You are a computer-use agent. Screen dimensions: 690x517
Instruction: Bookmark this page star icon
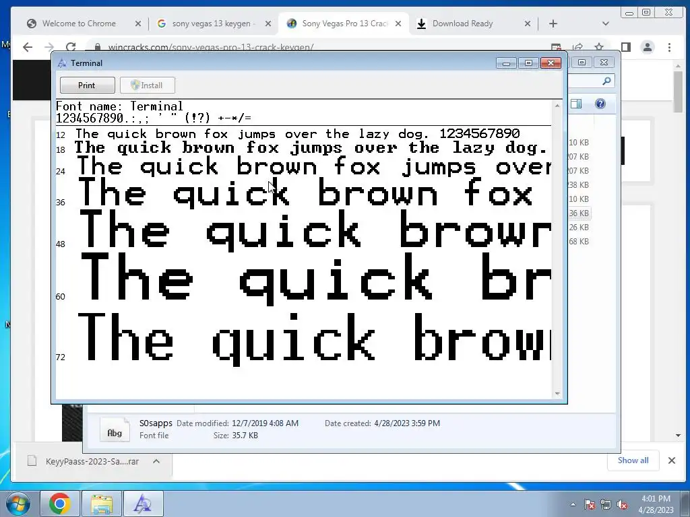point(599,46)
